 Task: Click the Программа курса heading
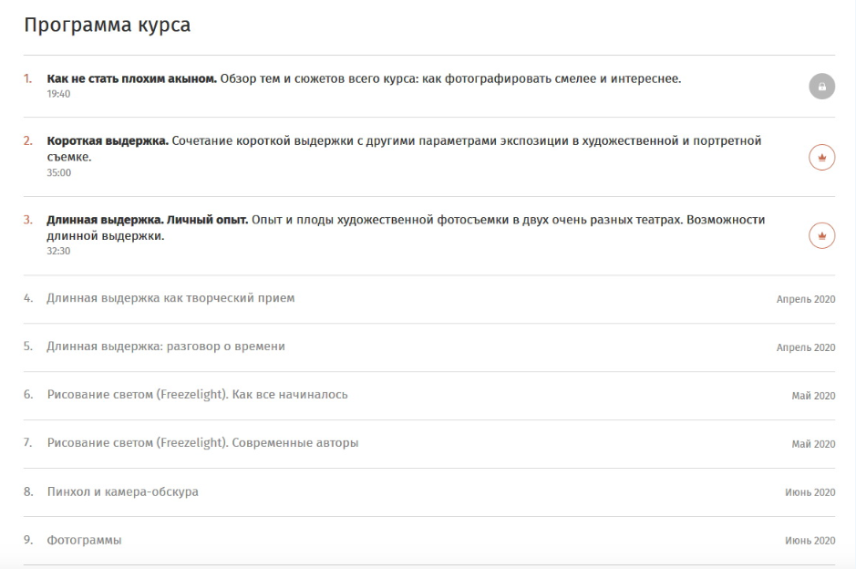[107, 25]
